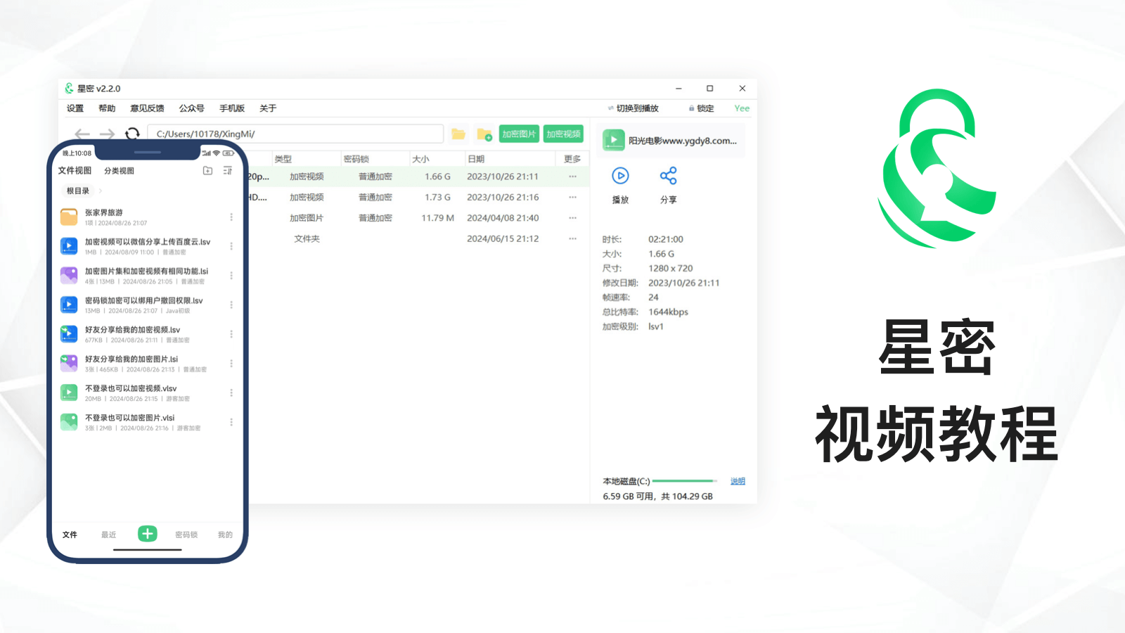Tap the file 加密图片集和加密视频有相同功能.lsi
Image resolution: width=1125 pixels, height=633 pixels.
coord(146,276)
